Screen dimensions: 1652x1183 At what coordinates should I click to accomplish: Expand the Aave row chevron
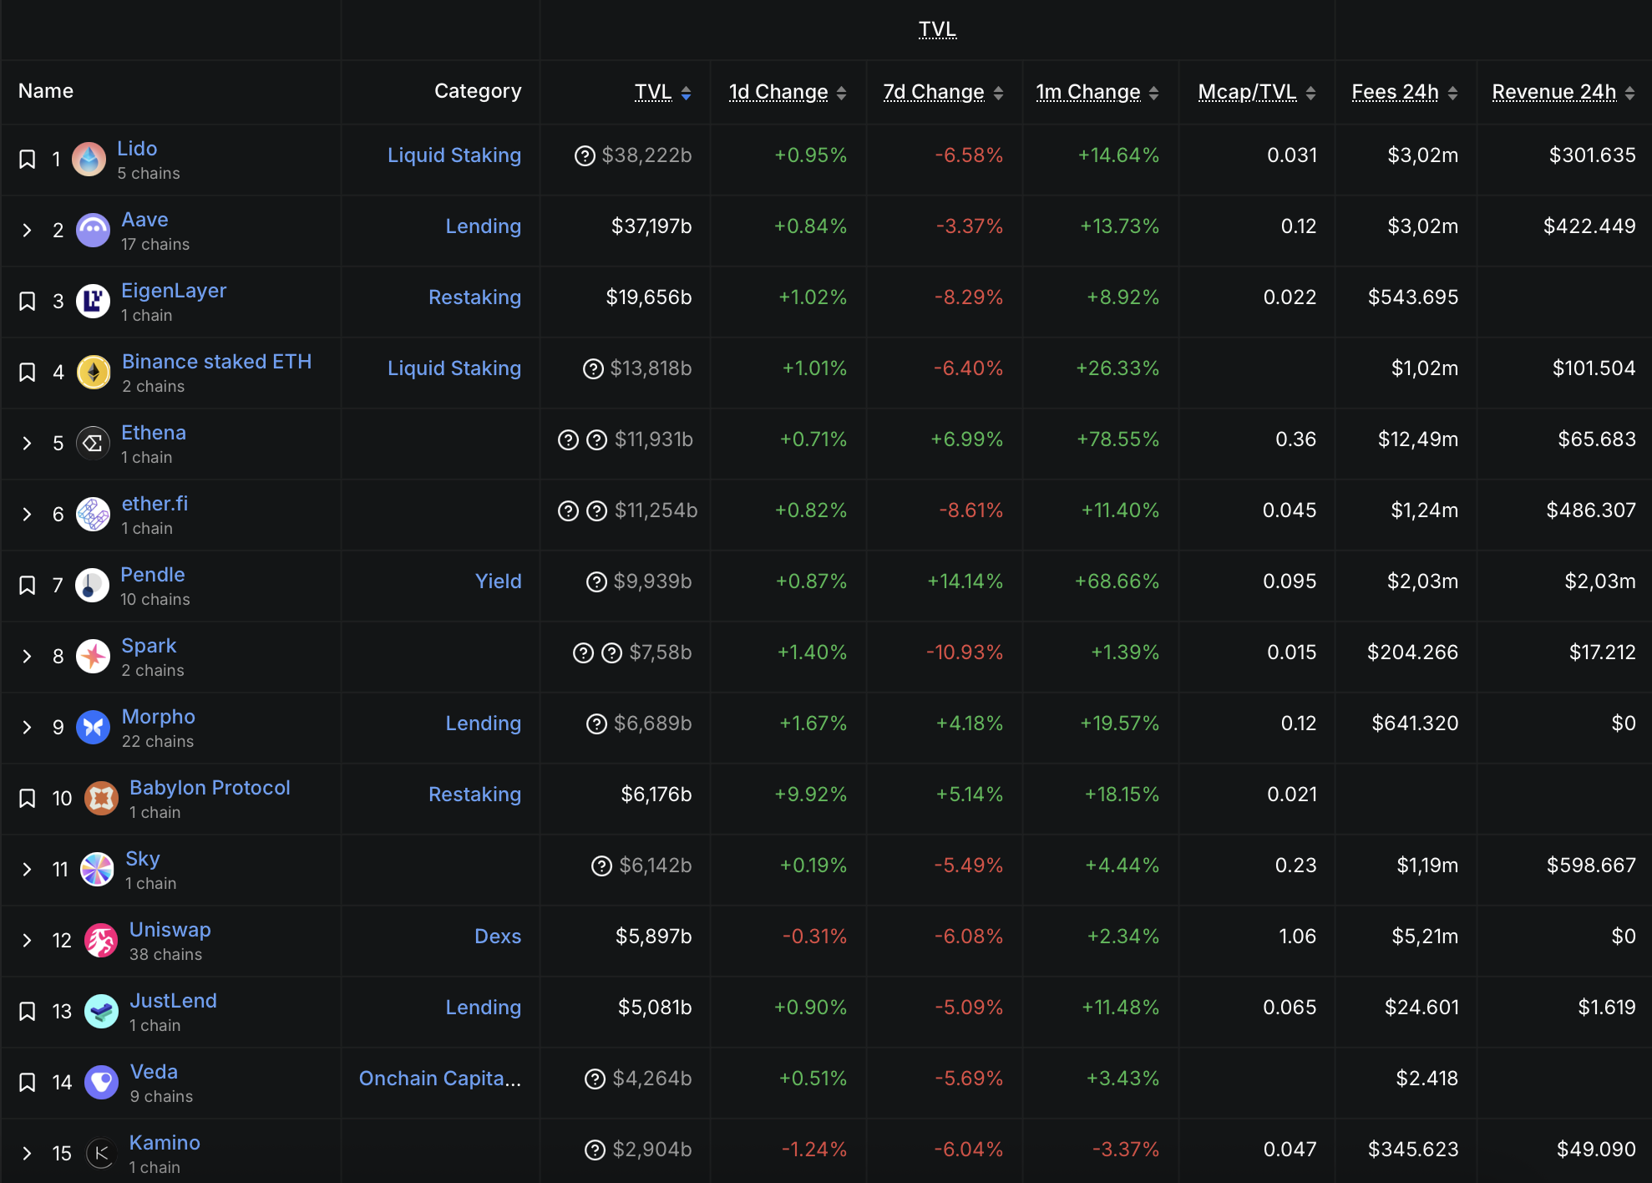28,230
